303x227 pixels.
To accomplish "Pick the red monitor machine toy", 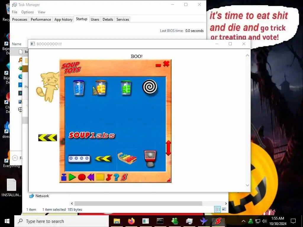I will click(150, 158).
